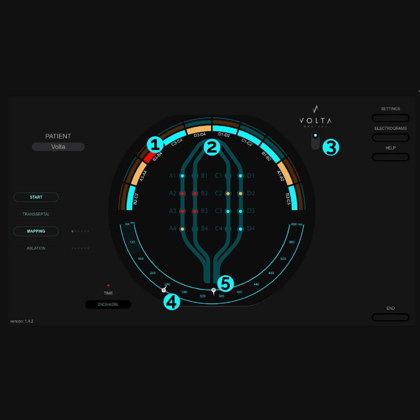Click the first progress dot beside MAPPING
This screenshot has height=420, width=420.
pyautogui.click(x=72, y=231)
